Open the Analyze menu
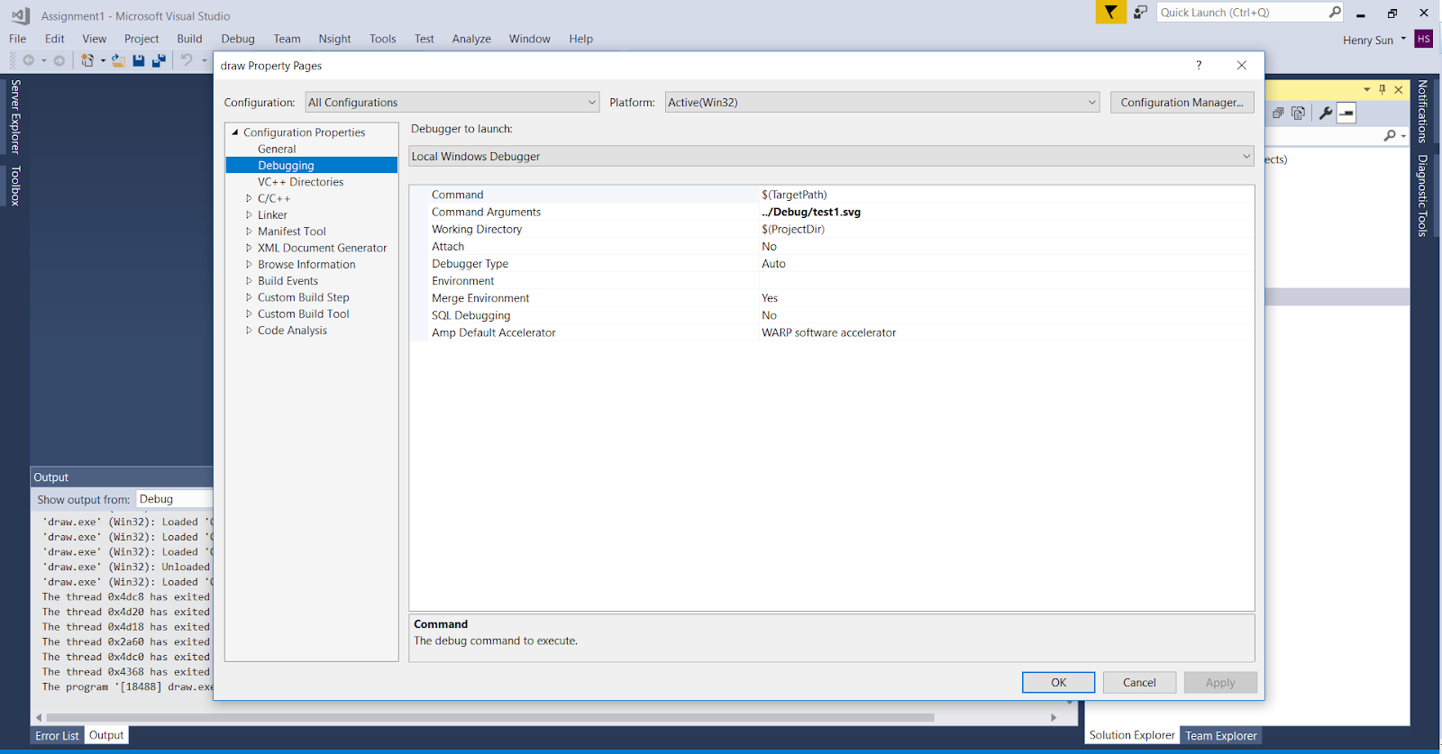The image size is (1442, 754). (471, 39)
